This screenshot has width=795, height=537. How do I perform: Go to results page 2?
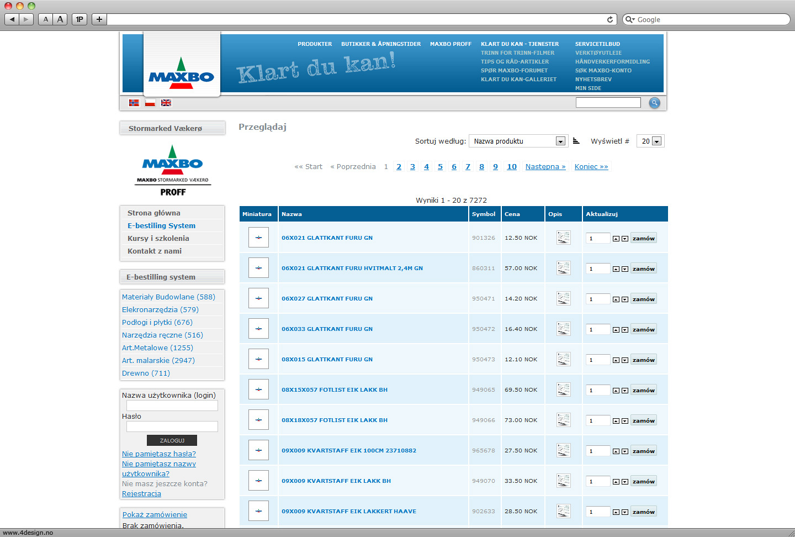[399, 167]
